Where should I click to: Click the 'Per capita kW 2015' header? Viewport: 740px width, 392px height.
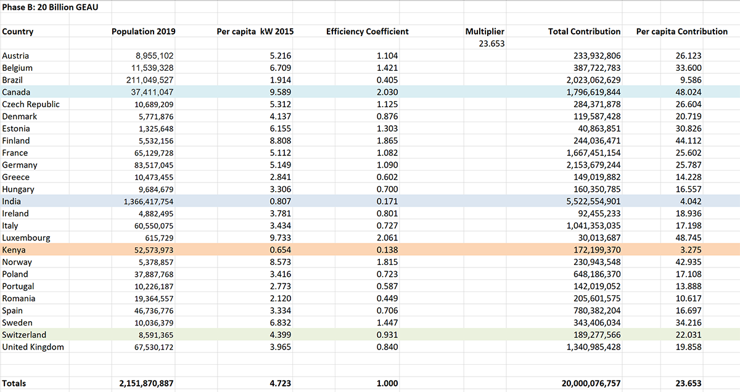click(255, 31)
